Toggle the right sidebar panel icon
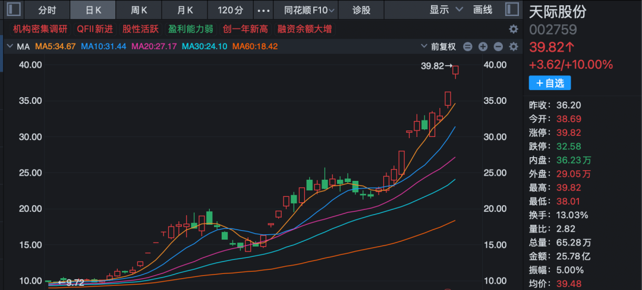 click(x=511, y=9)
